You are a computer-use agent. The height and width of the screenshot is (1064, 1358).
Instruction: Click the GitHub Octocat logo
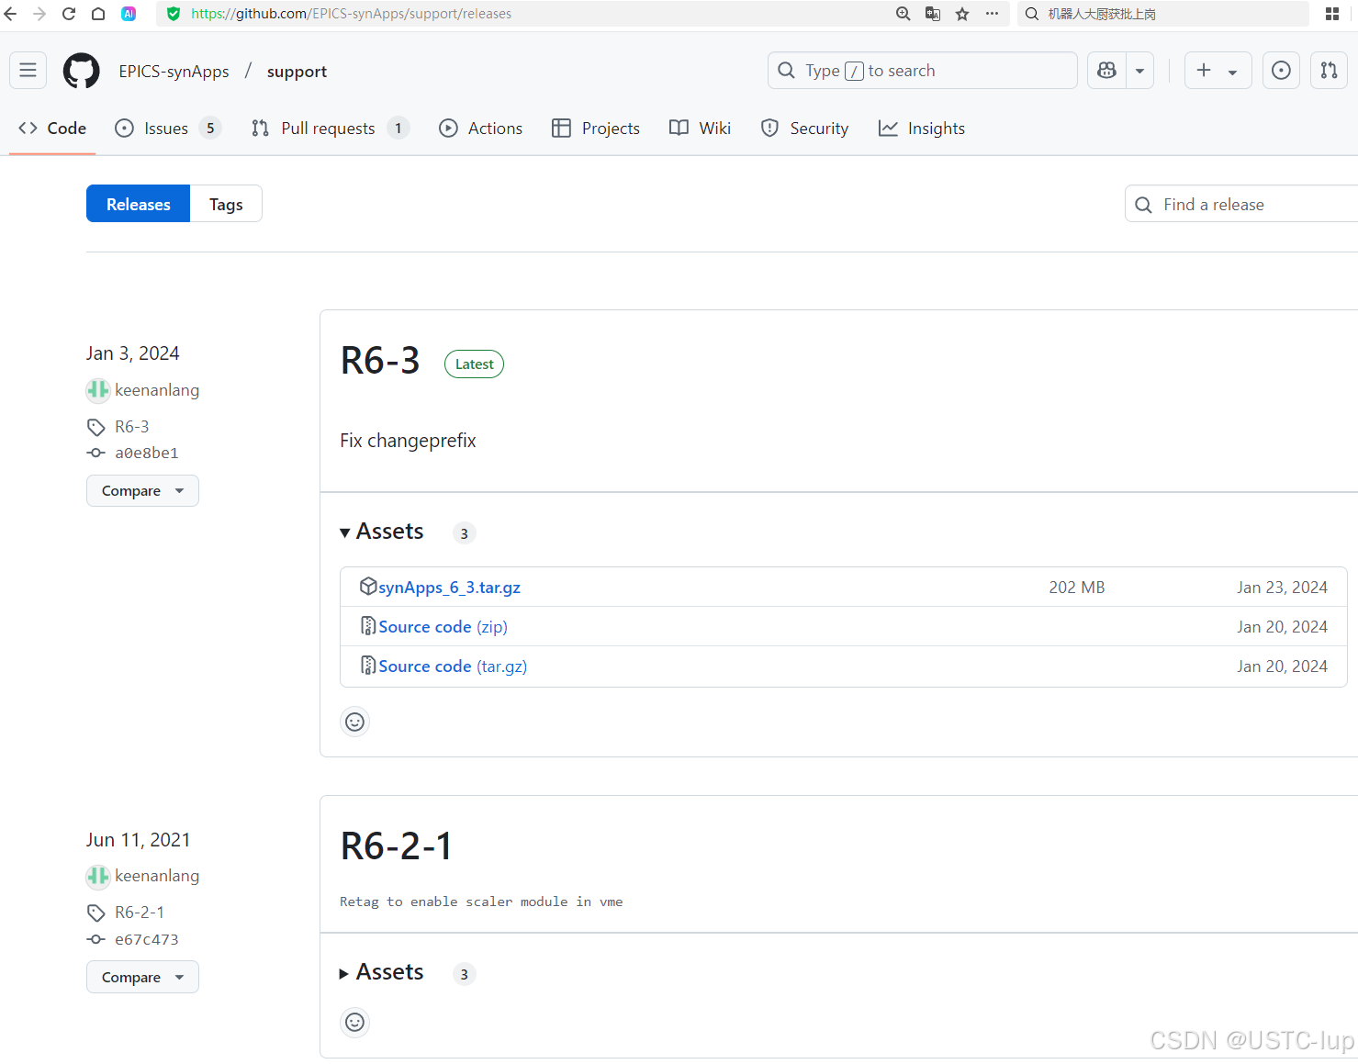(82, 71)
